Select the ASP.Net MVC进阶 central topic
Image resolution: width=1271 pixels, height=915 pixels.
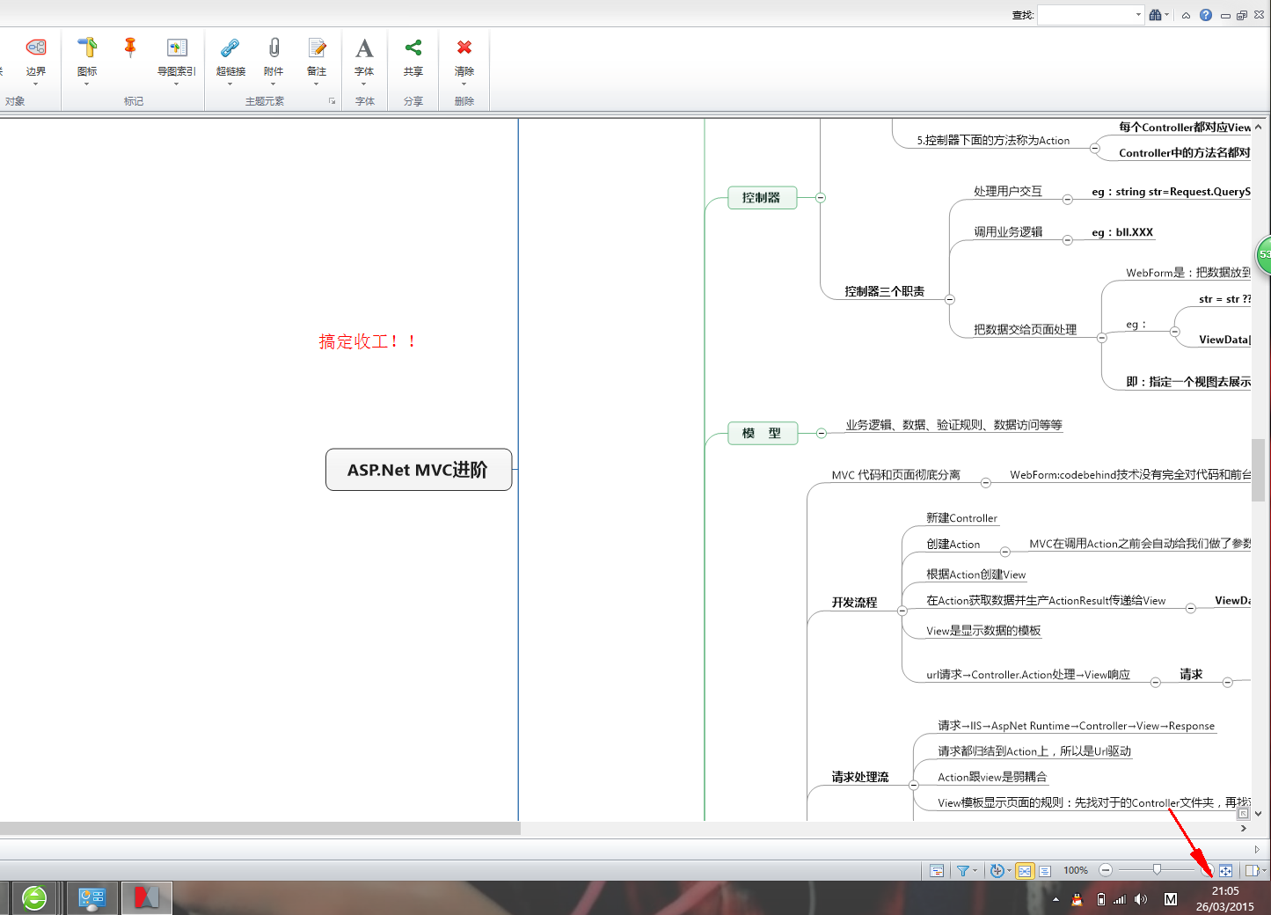tap(419, 470)
